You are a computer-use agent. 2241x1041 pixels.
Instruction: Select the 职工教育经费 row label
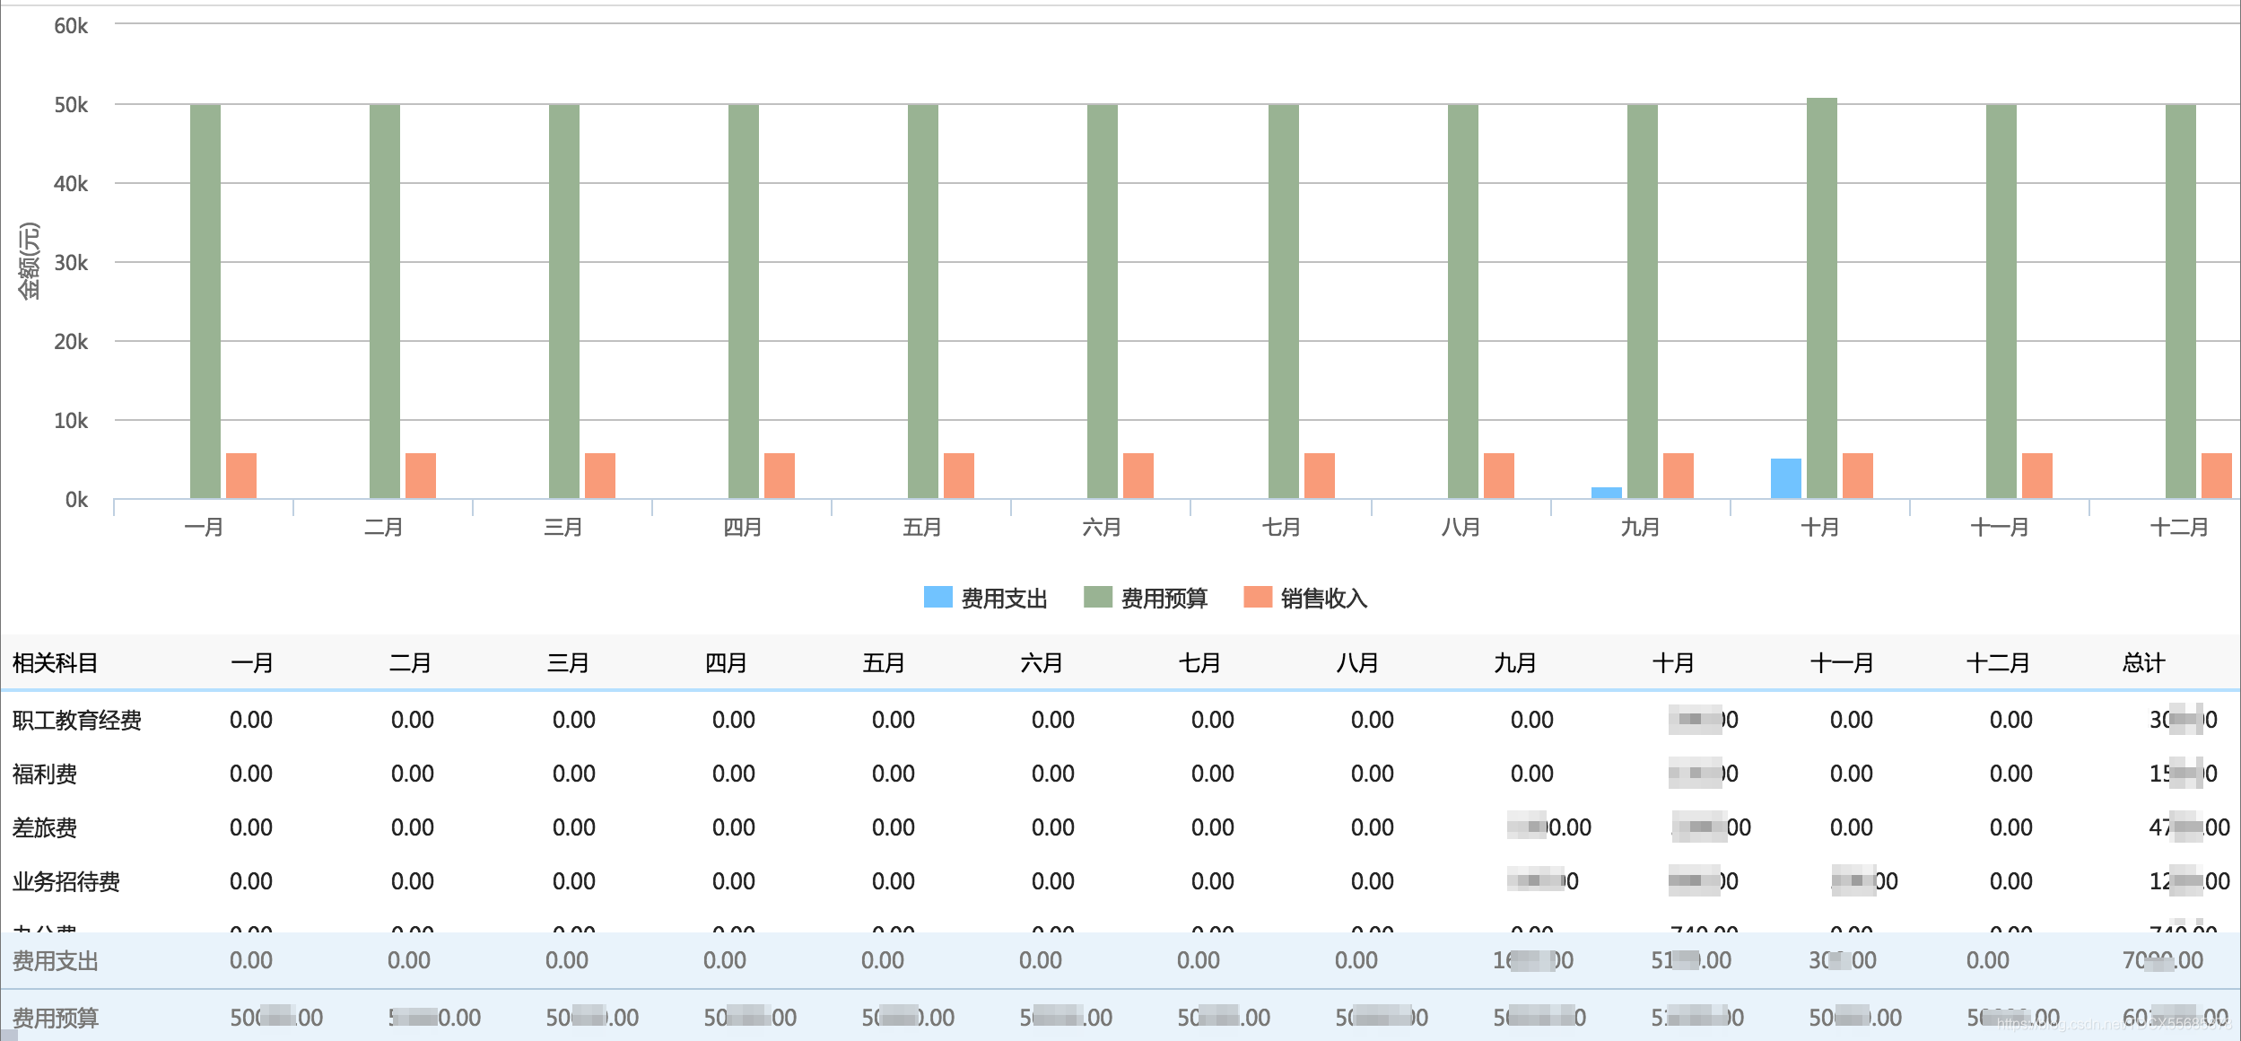click(x=77, y=721)
